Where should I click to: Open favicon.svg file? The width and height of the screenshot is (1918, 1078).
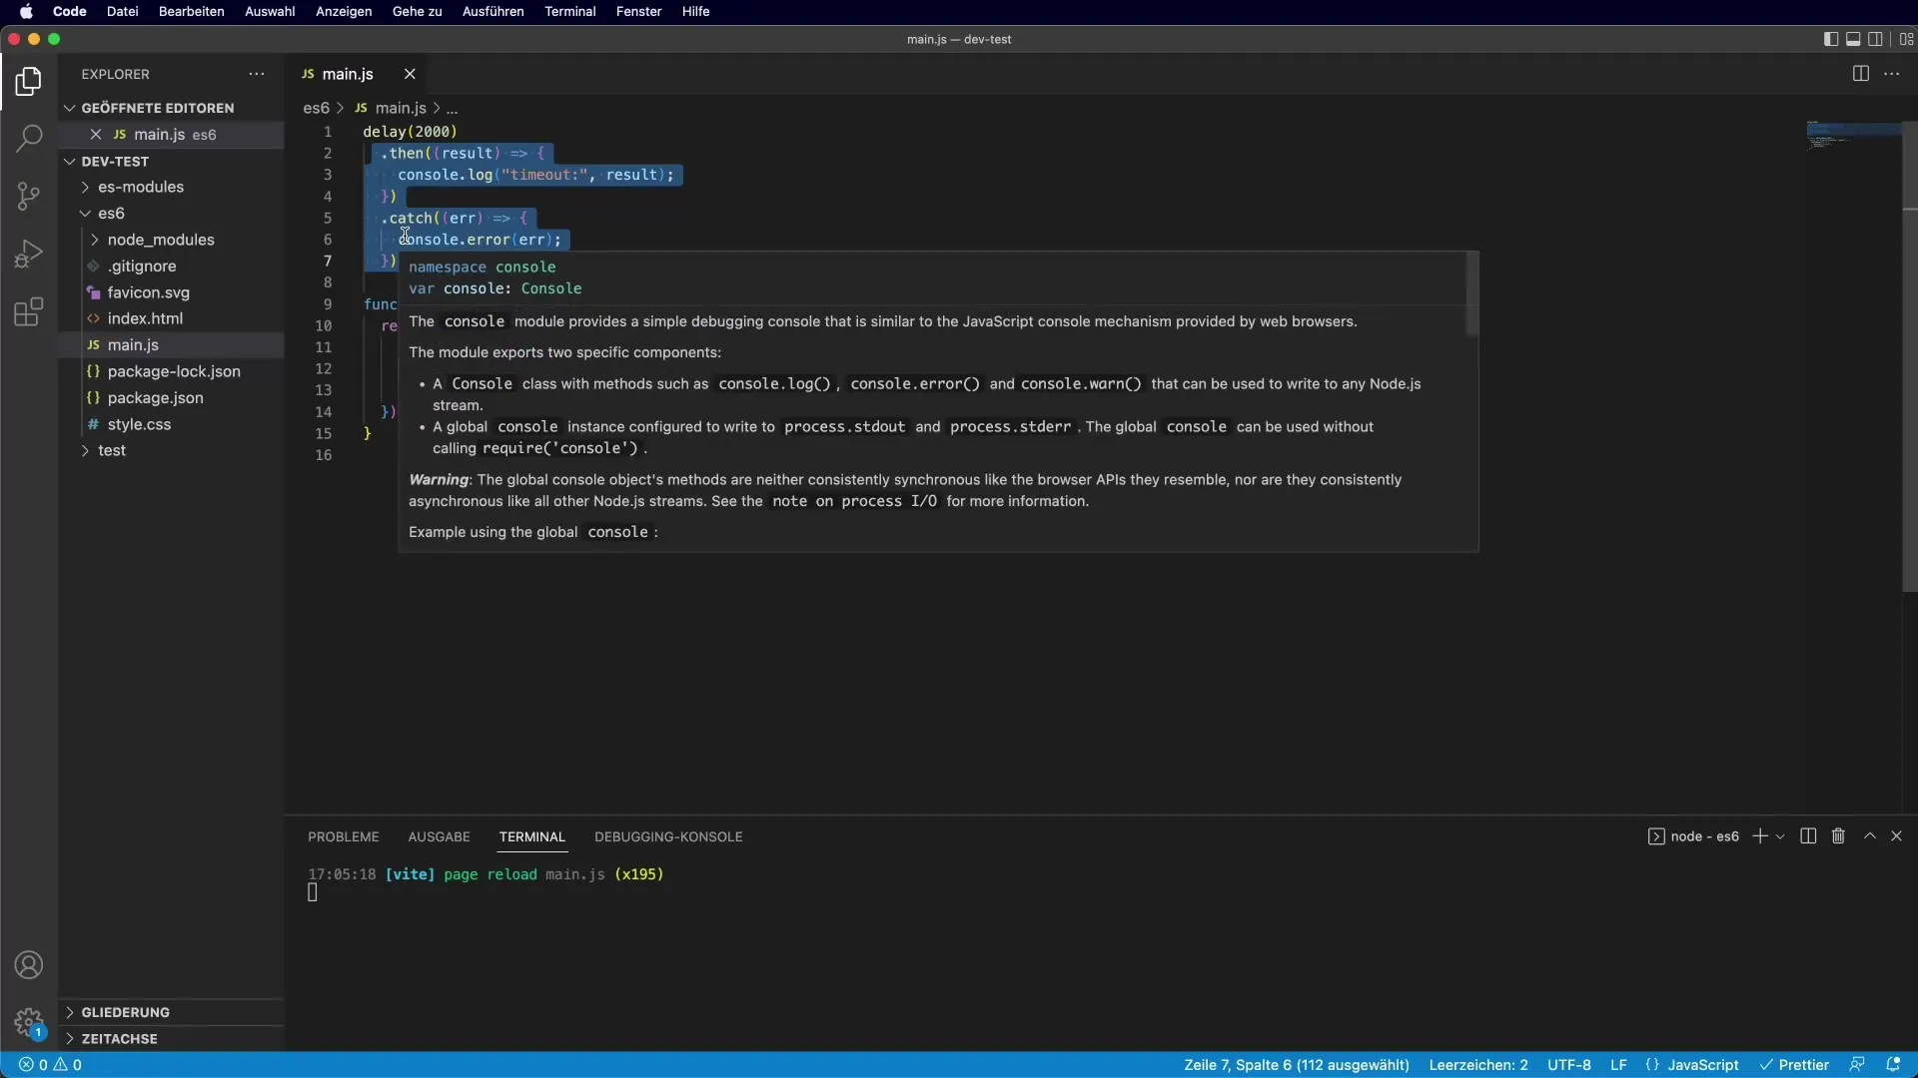tap(171, 292)
